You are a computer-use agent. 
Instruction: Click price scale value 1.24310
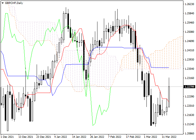[x=189, y=50]
